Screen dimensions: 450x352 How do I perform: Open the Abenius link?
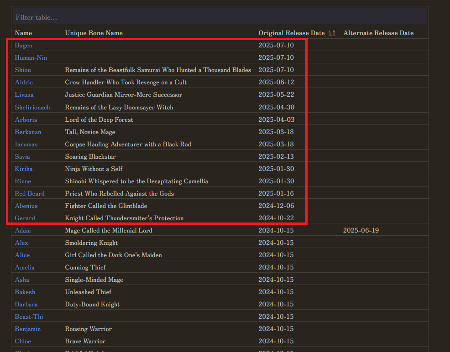[26, 206]
